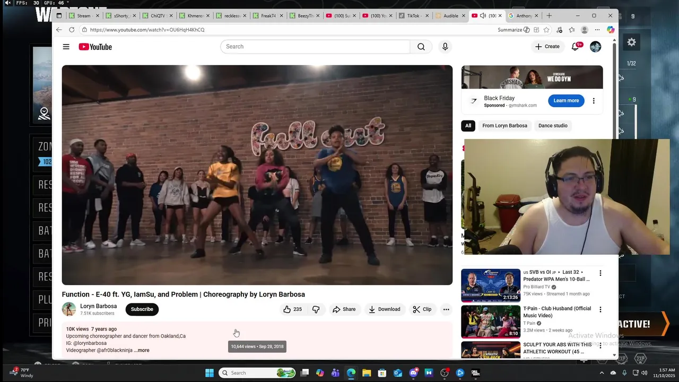The height and width of the screenshot is (382, 679).
Task: Open browser profile icon
Action: [585, 30]
